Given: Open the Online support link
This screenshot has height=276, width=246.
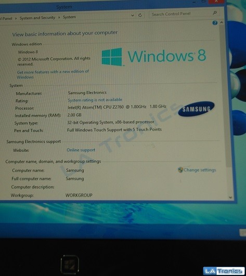Looking at the screenshot, I should [x=81, y=150].
